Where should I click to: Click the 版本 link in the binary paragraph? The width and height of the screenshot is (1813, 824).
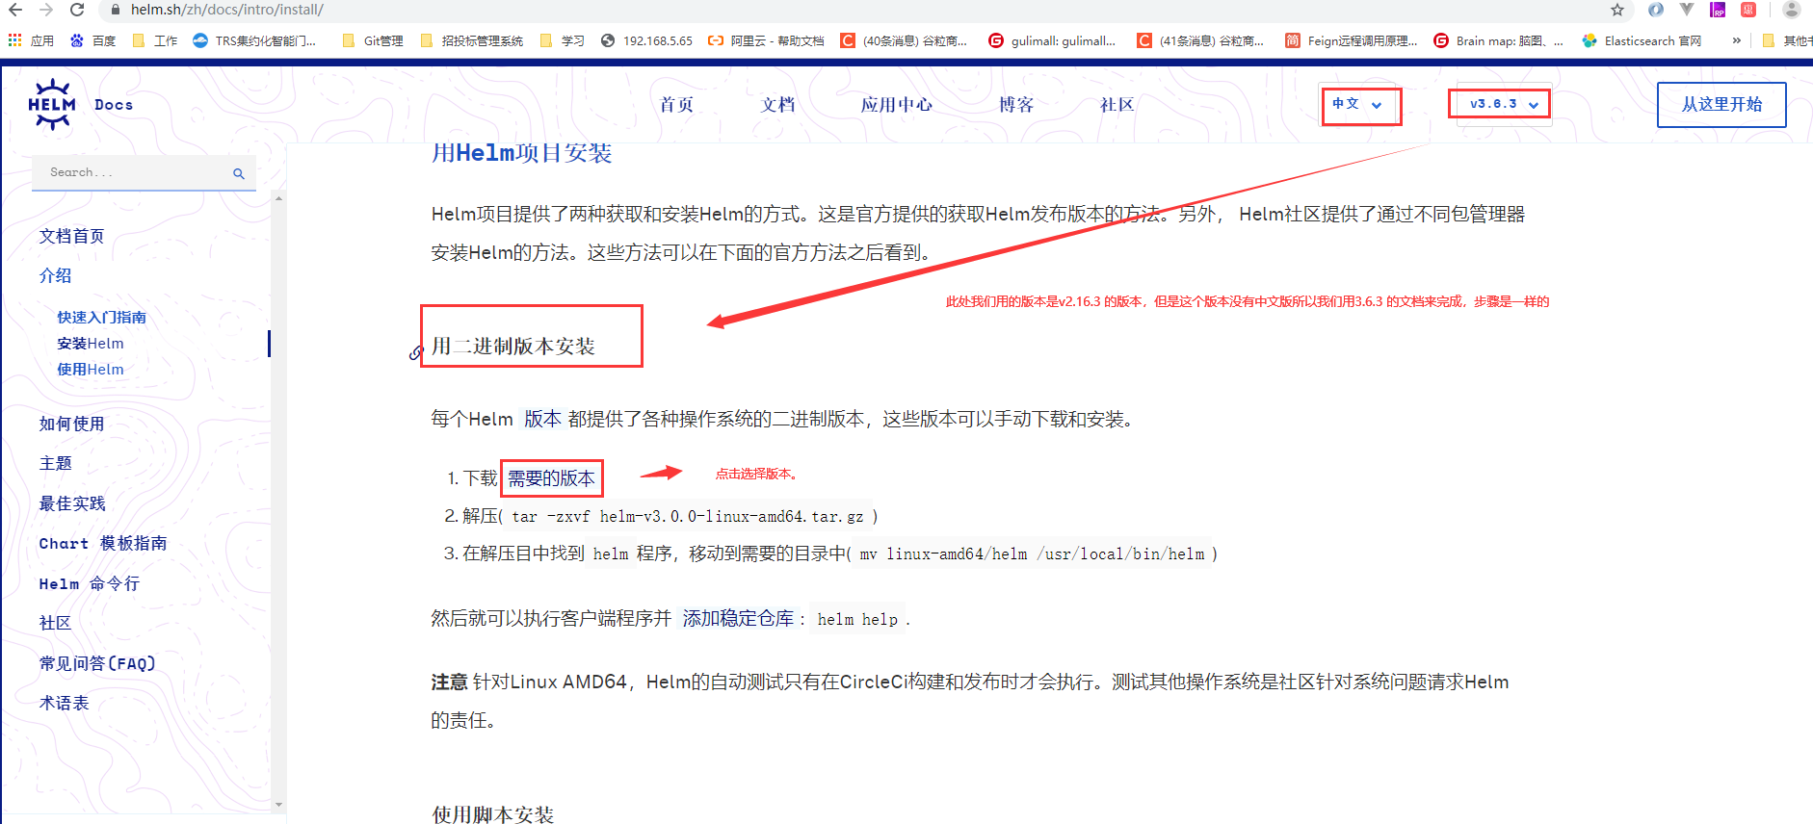542,419
